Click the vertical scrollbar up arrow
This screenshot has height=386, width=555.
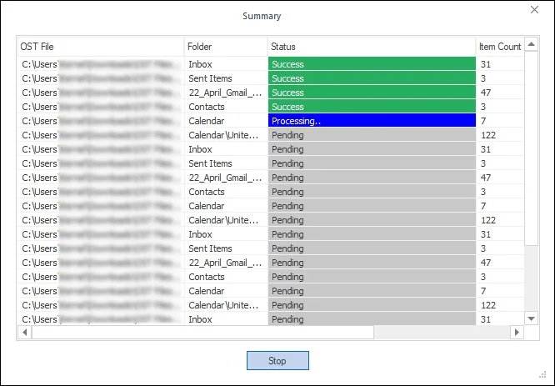tap(531, 44)
